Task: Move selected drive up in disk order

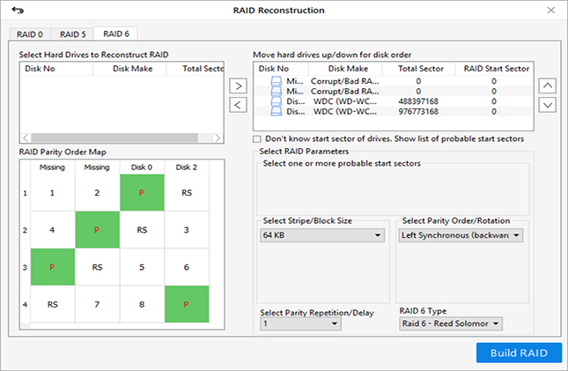Action: point(547,85)
